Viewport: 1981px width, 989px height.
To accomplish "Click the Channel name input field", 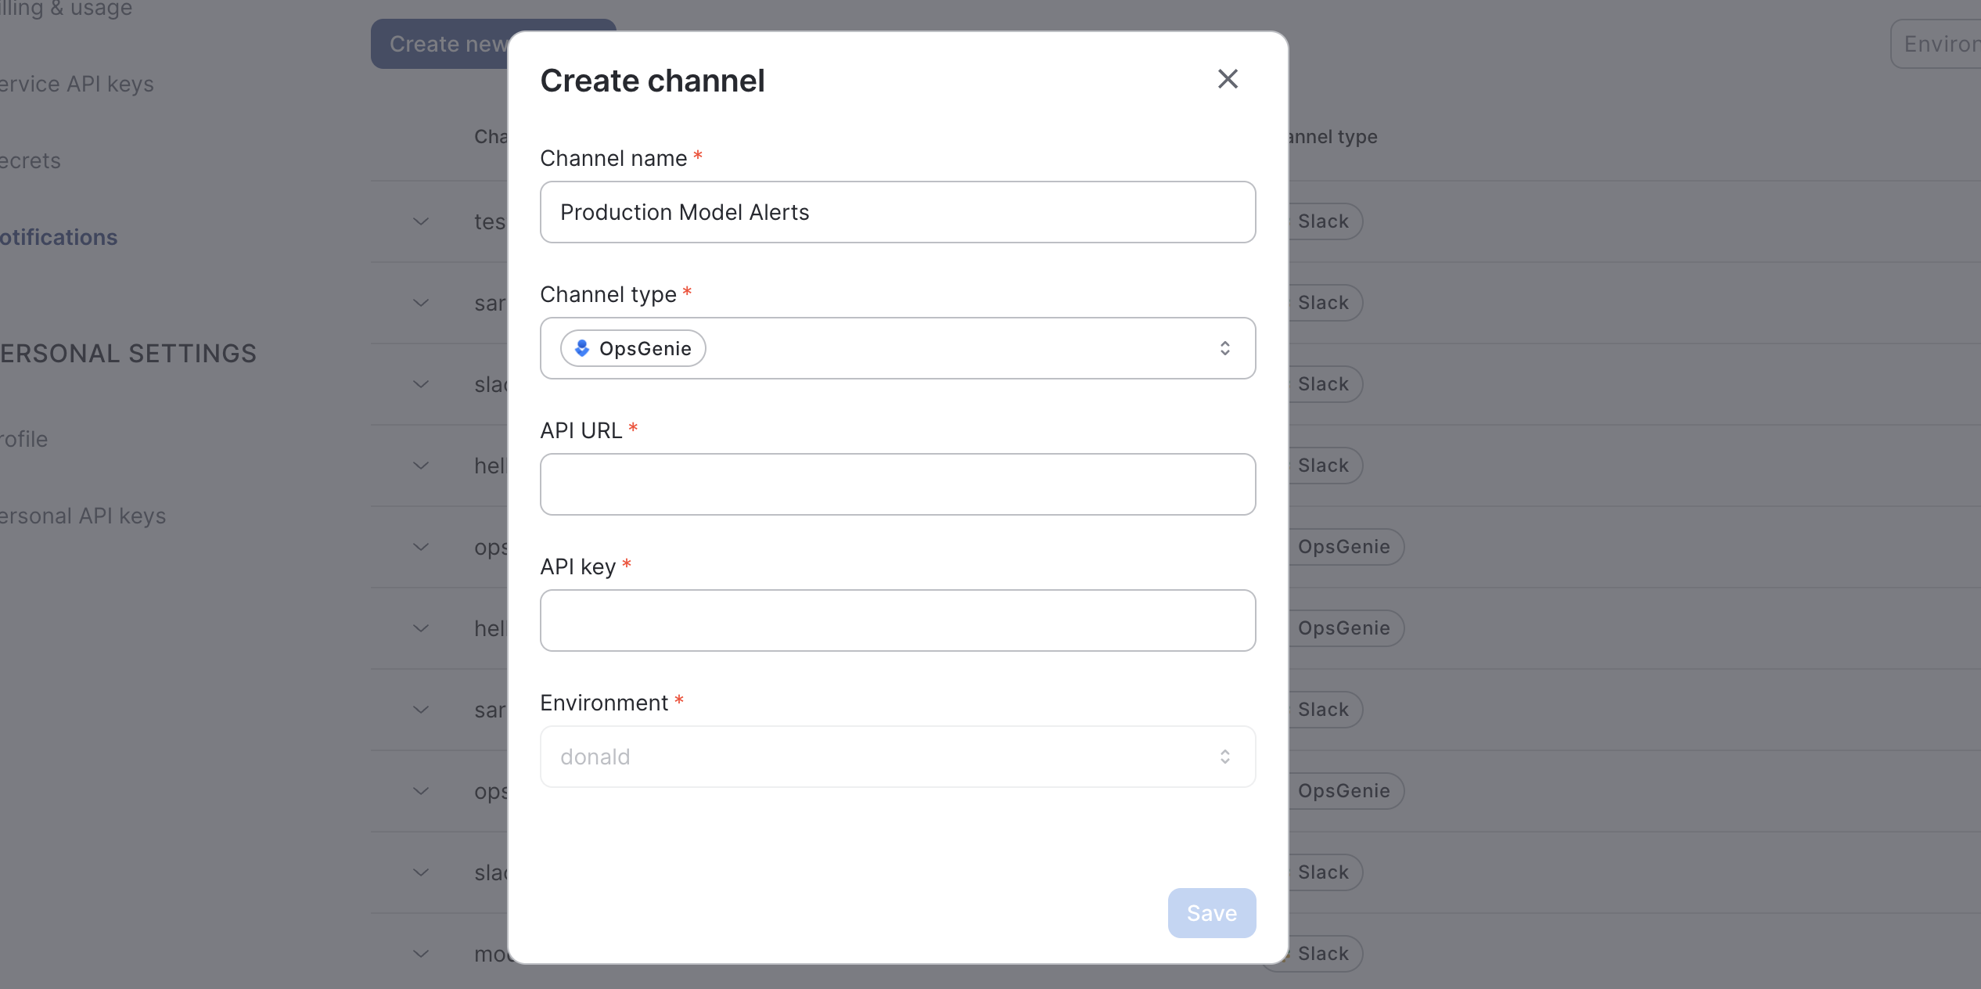I will point(897,213).
